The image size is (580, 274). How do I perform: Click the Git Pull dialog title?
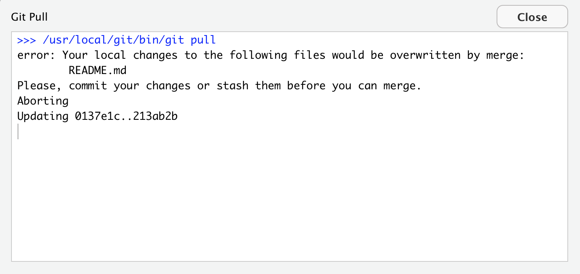click(x=29, y=17)
